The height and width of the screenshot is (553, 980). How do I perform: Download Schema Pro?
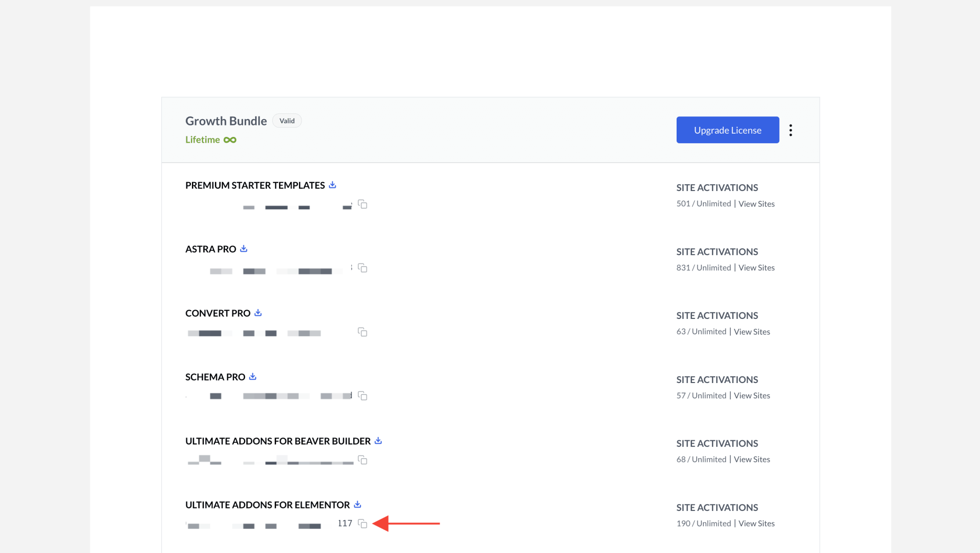pos(252,376)
